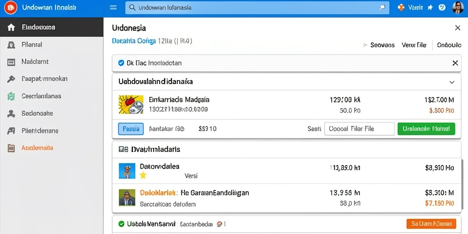Select the orange clipboard icon in the sidebar
Image resolution: width=468 pixels, height=234 pixels.
pos(11,148)
